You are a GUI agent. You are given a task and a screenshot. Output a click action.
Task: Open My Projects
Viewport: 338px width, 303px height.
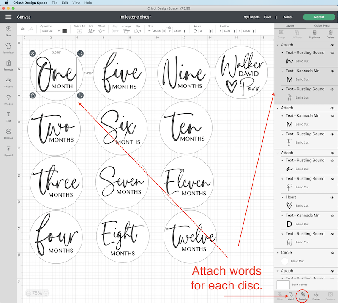click(251, 17)
